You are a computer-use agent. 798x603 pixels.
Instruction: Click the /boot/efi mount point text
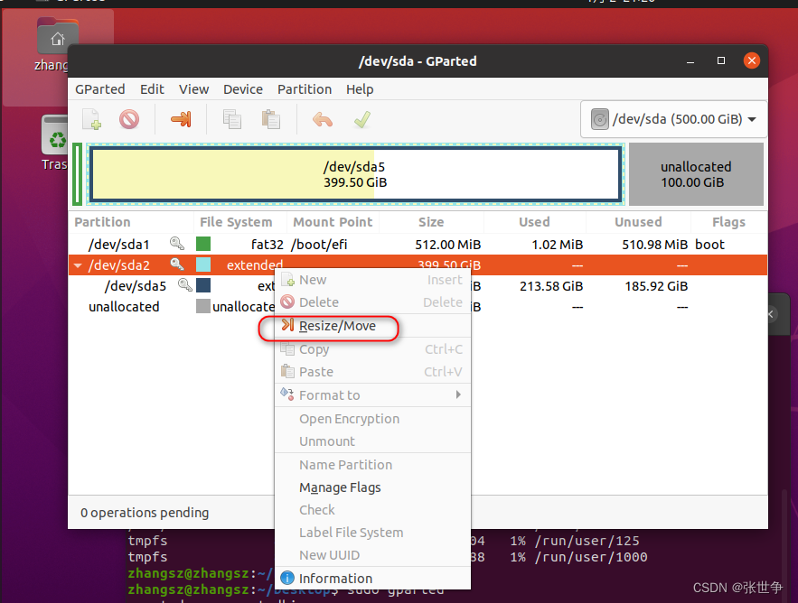coord(319,245)
